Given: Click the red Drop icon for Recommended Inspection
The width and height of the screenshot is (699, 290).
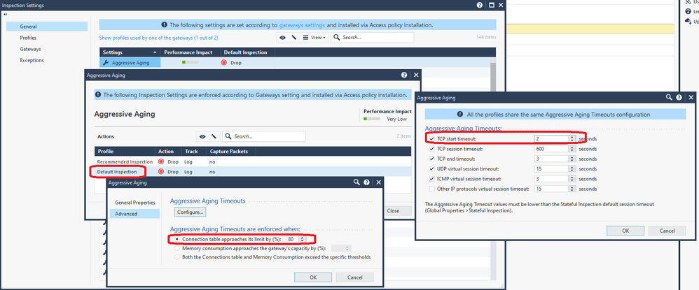Looking at the screenshot, I should (x=162, y=161).
